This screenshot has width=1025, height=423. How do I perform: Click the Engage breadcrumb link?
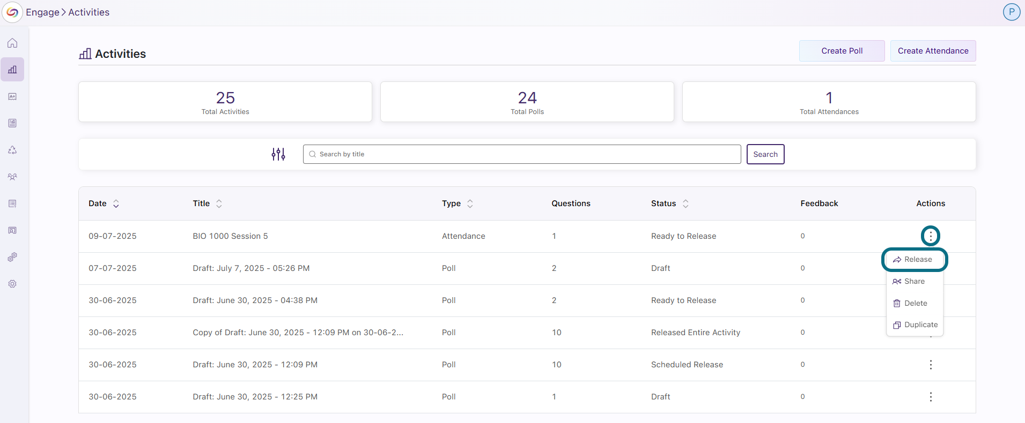tap(42, 12)
